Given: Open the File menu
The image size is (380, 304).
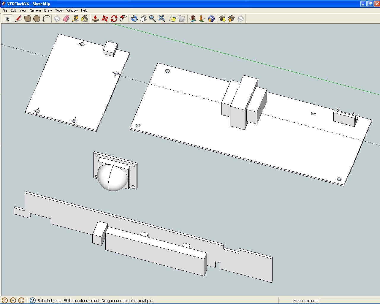Looking at the screenshot, I should [x=5, y=10].
